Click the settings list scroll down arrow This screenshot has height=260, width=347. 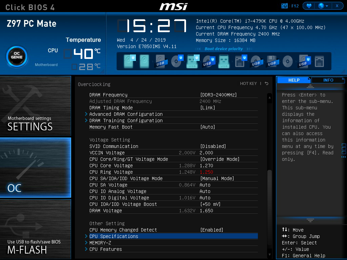[x=269, y=255]
